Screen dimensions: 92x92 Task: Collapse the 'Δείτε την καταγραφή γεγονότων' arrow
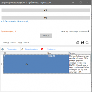pyautogui.click(x=89, y=31)
